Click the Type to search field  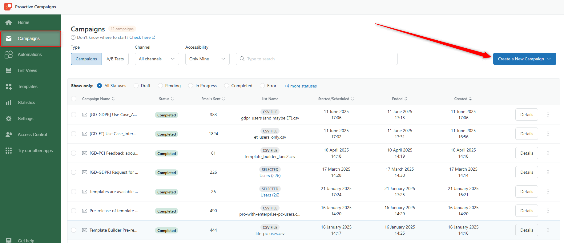(x=317, y=59)
